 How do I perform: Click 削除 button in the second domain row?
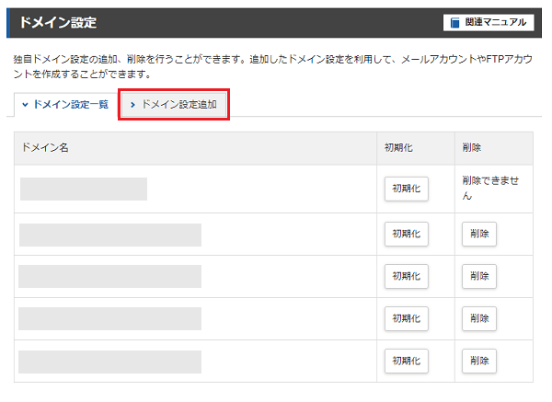479,234
